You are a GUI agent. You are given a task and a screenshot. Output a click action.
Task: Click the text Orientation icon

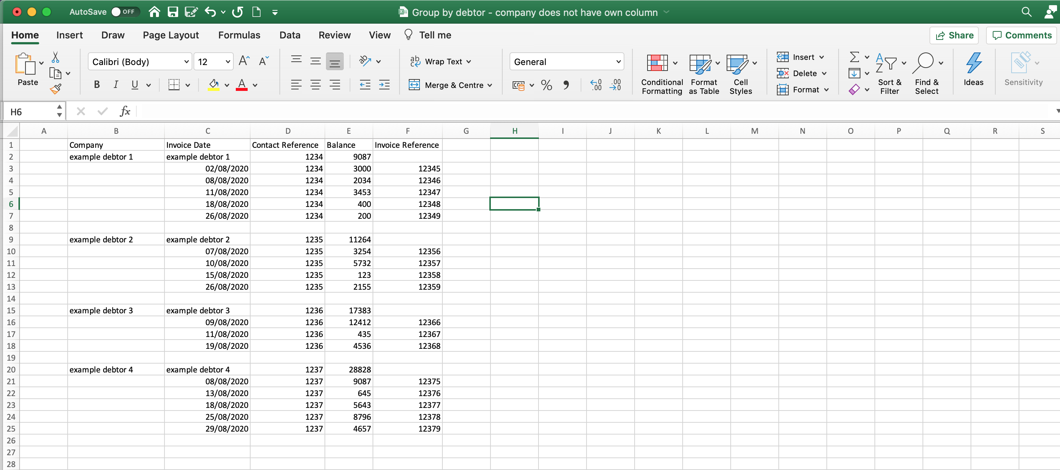click(x=365, y=61)
